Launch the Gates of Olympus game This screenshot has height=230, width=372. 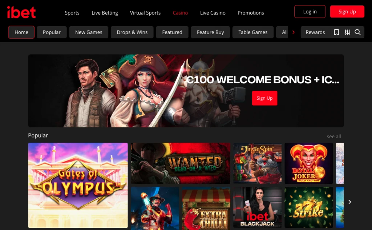click(78, 185)
